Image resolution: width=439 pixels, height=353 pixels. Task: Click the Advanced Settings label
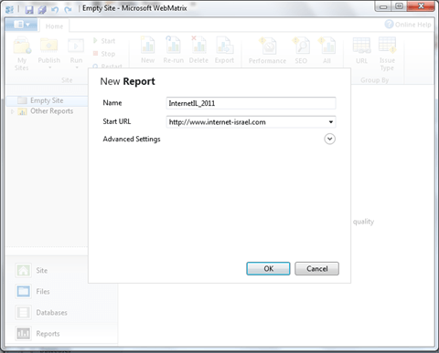coord(132,139)
